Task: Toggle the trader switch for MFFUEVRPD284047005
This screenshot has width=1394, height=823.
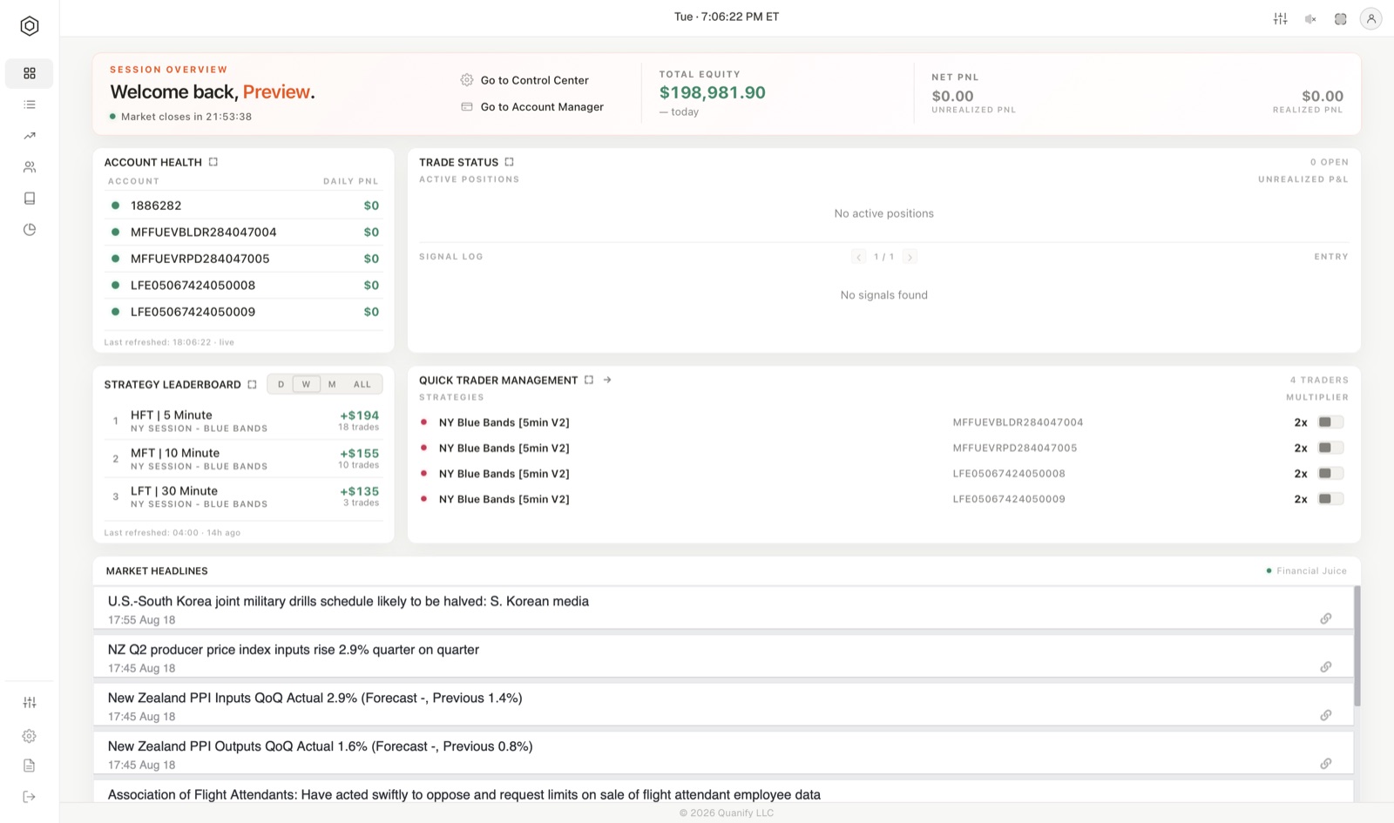Action: tap(1330, 448)
